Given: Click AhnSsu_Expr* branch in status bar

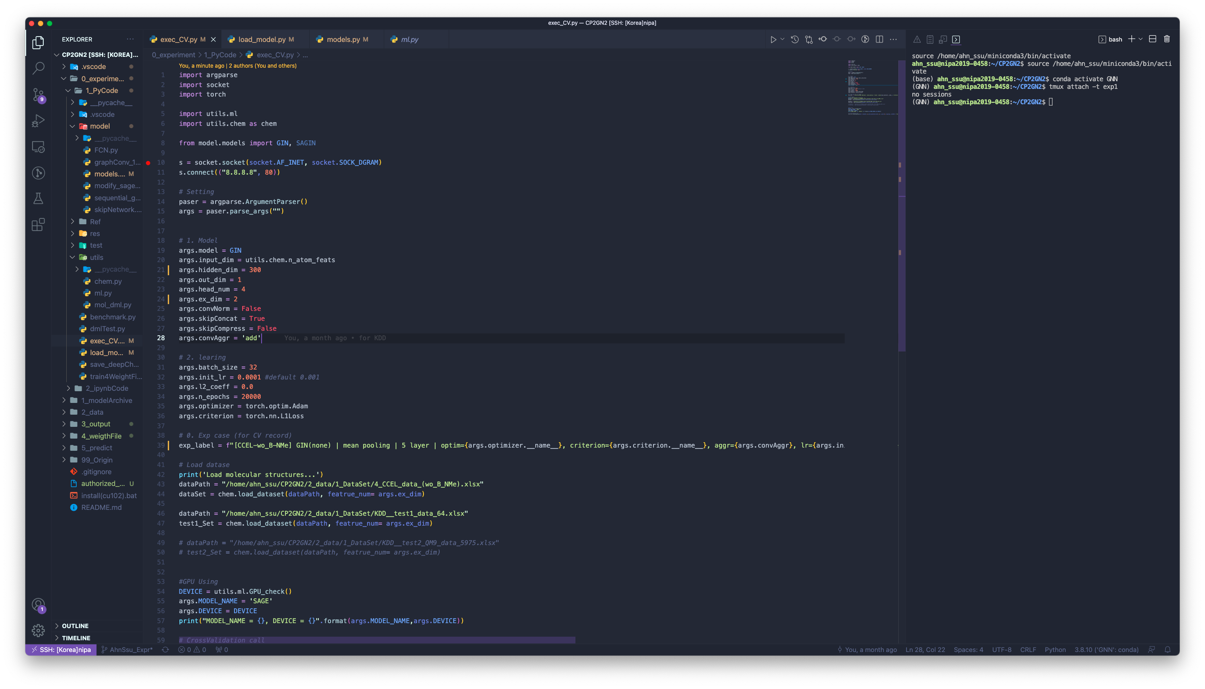Looking at the screenshot, I should 127,650.
